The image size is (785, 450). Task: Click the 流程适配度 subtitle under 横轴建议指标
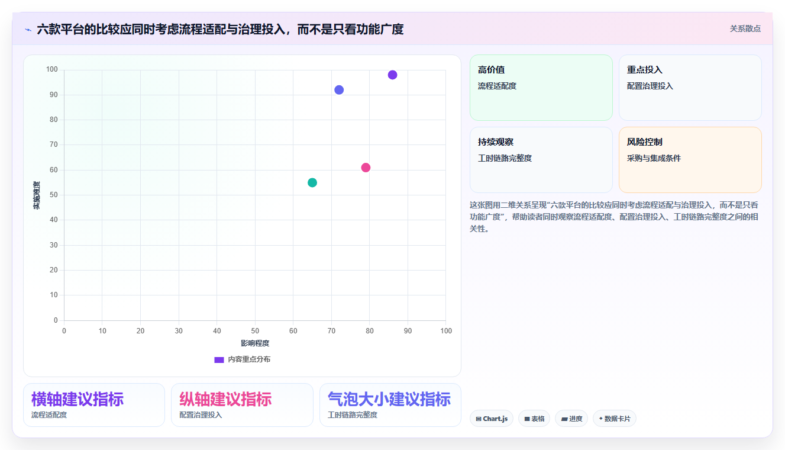[49, 415]
